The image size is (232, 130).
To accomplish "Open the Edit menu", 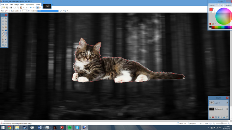I will 7,5.
